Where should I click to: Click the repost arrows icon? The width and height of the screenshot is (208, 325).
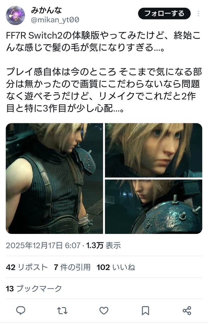click(x=62, y=311)
